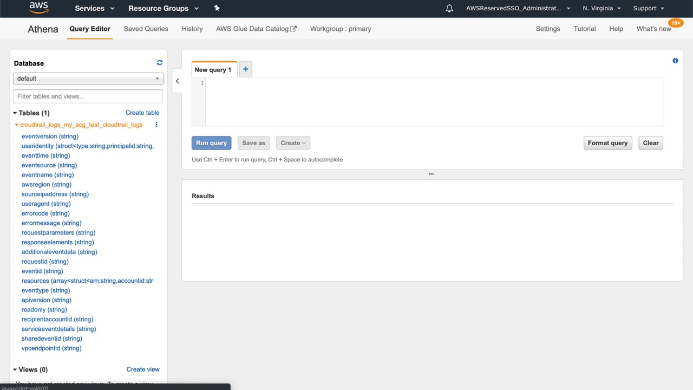The width and height of the screenshot is (693, 390).
Task: Open the Saved Queries tab
Action: [146, 29]
